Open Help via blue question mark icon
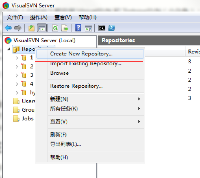The image size is (200, 178). [78, 28]
